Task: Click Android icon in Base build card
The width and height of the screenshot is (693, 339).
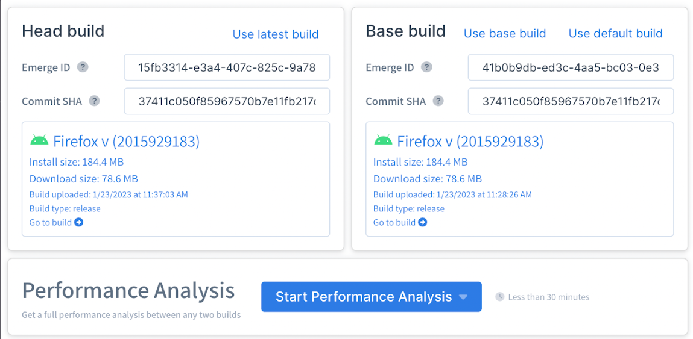Action: point(383,141)
